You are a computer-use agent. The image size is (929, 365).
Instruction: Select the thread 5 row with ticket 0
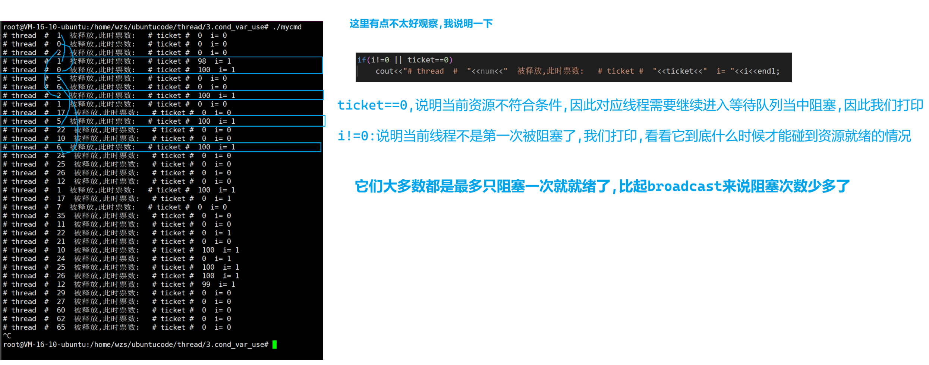point(115,79)
